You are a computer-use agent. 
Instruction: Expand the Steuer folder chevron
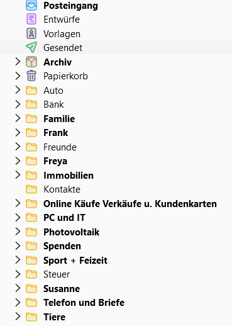18,274
